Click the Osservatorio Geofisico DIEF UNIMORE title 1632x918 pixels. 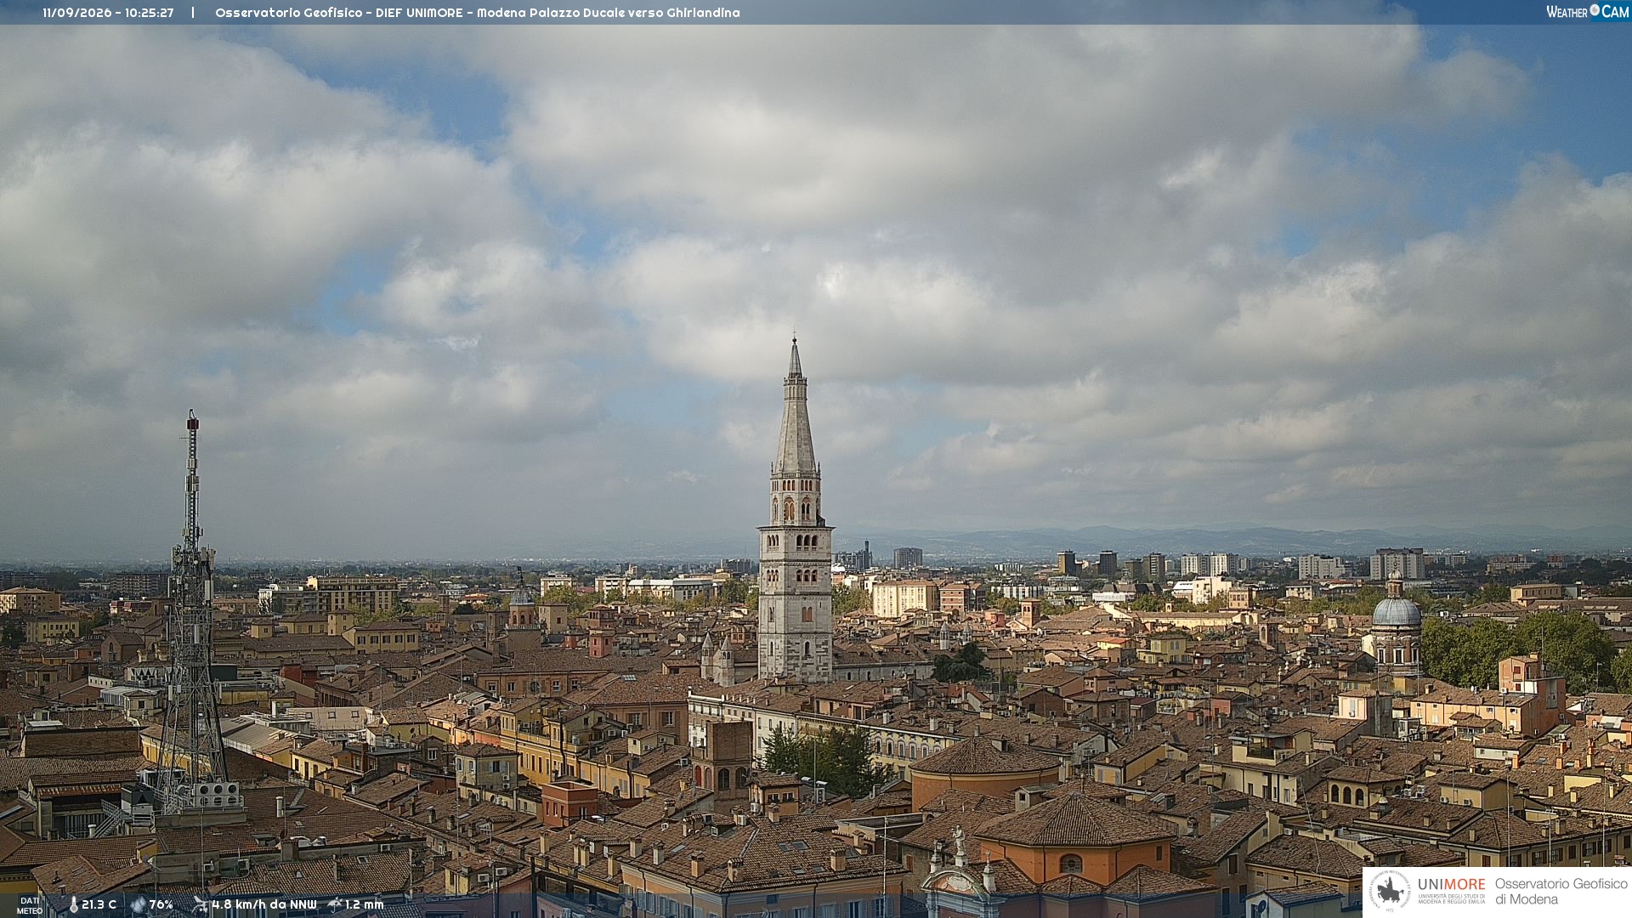(x=339, y=13)
